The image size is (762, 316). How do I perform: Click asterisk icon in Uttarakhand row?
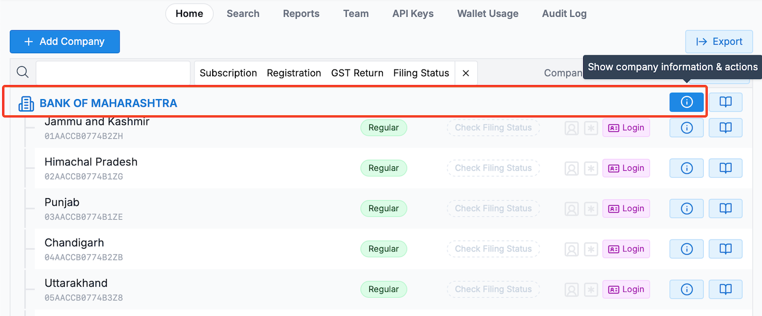pos(591,289)
